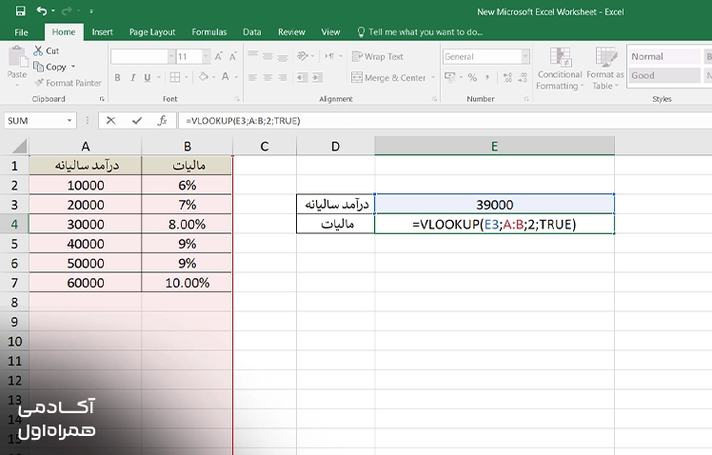Viewport: 712px width, 455px height.
Task: Apply the Normal cell style
Action: point(663,56)
